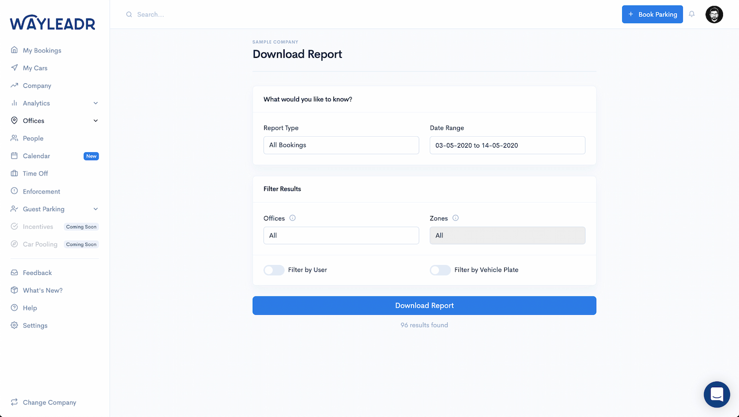Open the Company page
Viewport: 739px width, 417px height.
[x=36, y=85]
